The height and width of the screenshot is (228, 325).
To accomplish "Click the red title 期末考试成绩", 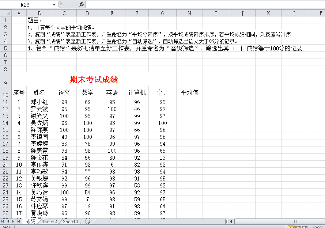I will pyautogui.click(x=94, y=80).
